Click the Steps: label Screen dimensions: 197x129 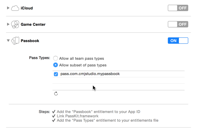[x=44, y=112]
